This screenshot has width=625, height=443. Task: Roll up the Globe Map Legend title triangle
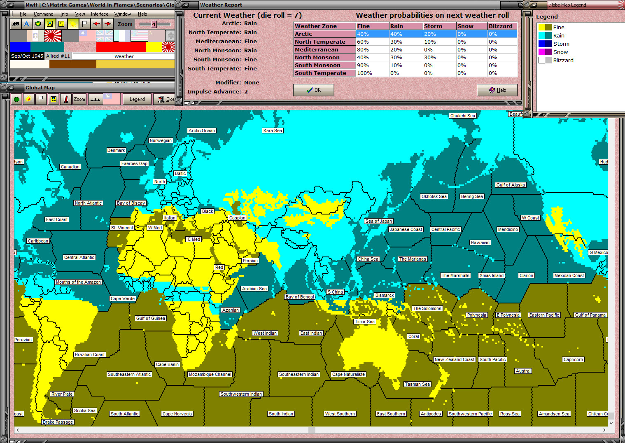534,5
